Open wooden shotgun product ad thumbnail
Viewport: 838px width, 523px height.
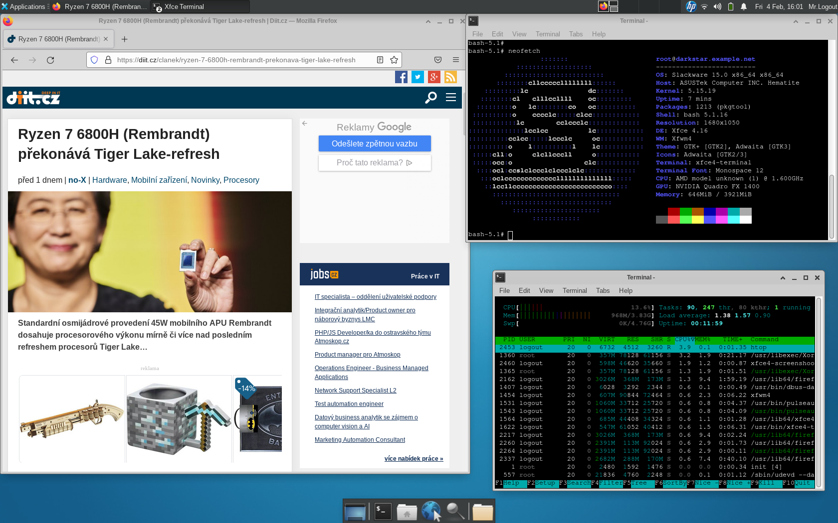point(72,418)
